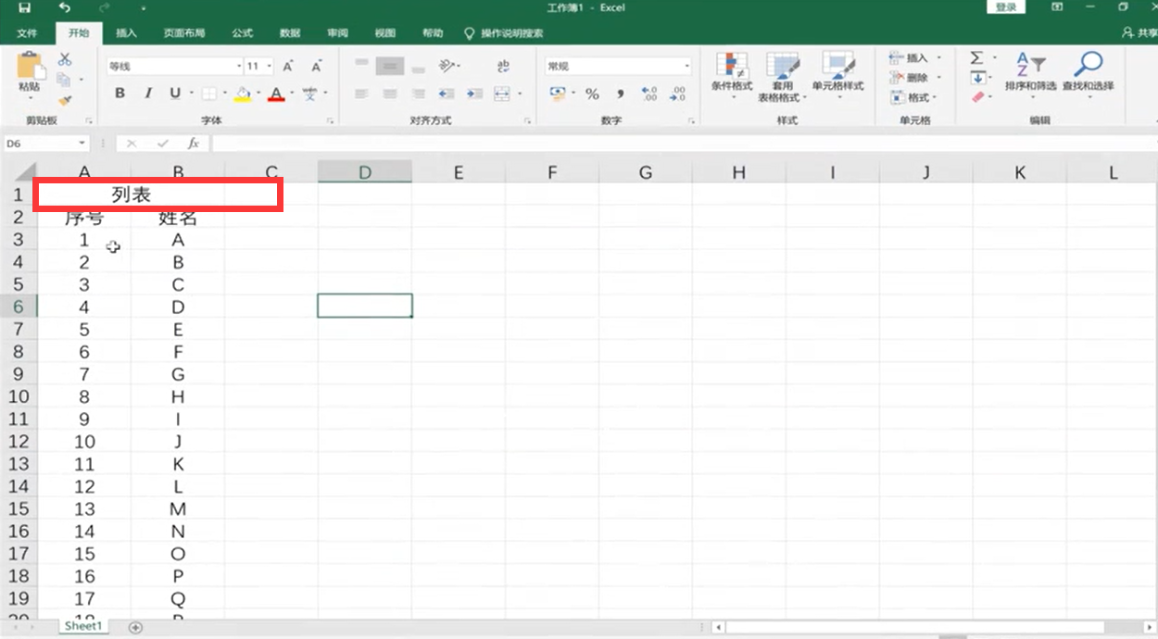Add a new sheet with plus button
This screenshot has height=639, width=1158.
click(135, 628)
